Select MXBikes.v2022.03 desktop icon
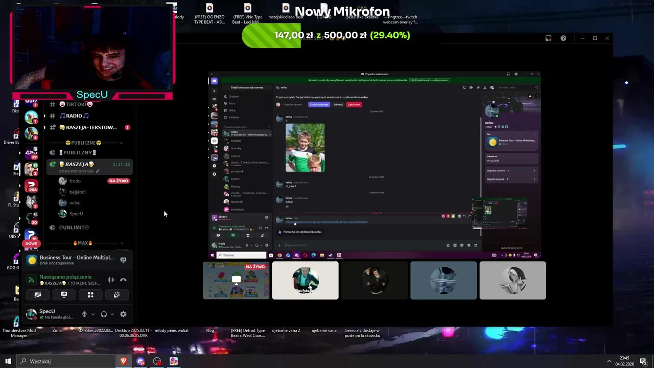This screenshot has height=368, width=654. point(95,330)
